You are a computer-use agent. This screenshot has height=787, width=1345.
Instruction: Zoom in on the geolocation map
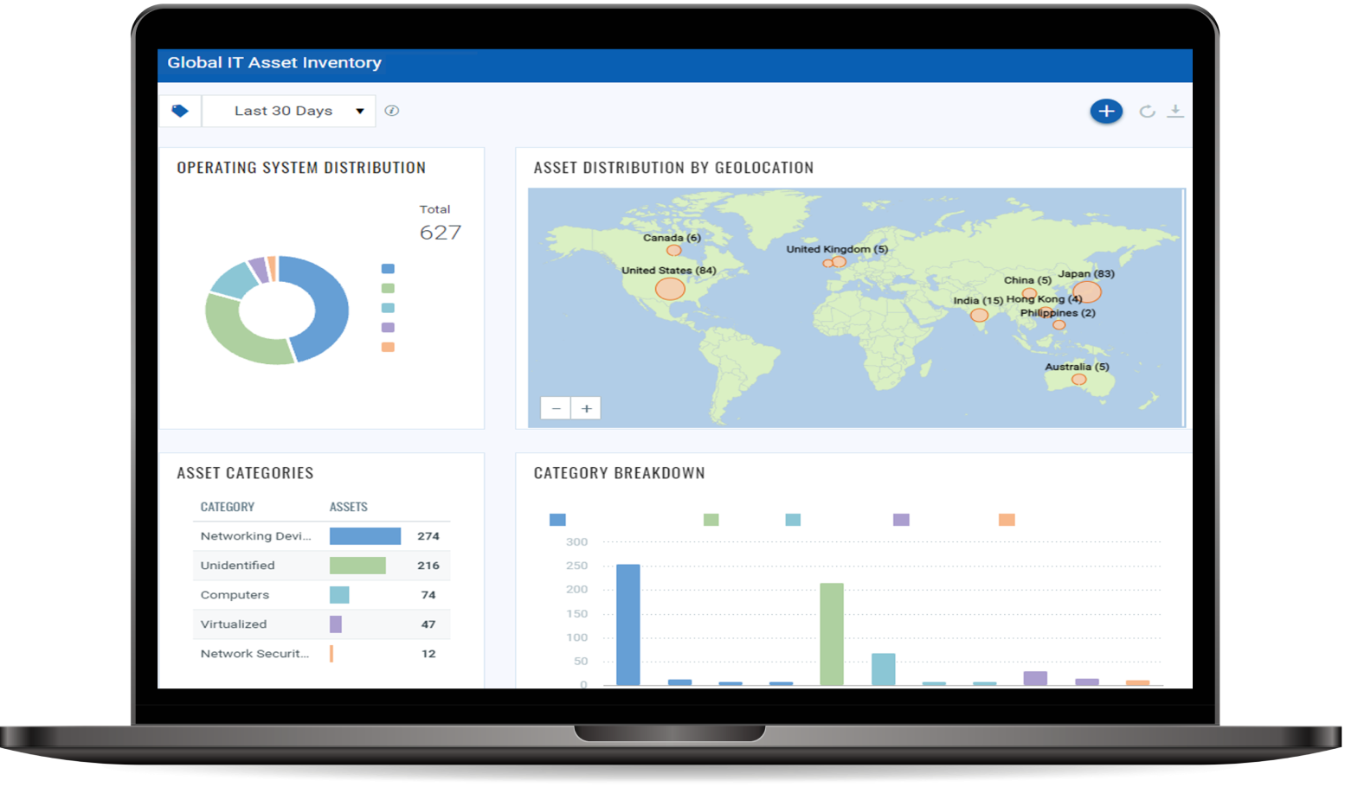tap(586, 407)
